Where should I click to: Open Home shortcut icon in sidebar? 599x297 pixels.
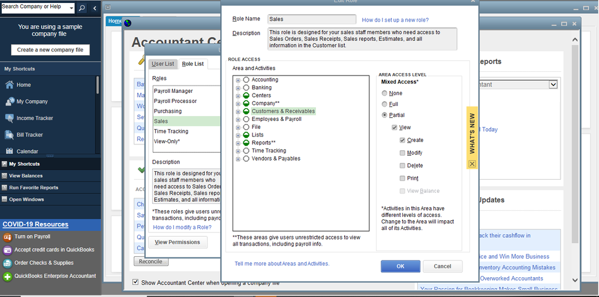(10, 84)
